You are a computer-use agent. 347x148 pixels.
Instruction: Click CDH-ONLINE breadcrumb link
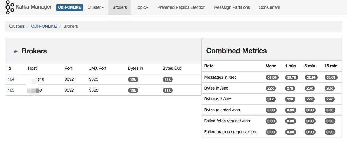click(x=44, y=26)
